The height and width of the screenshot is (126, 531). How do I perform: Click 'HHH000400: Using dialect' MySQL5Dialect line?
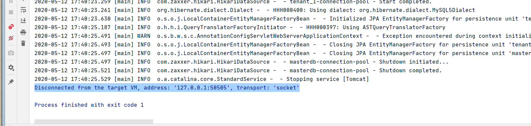[255, 10]
